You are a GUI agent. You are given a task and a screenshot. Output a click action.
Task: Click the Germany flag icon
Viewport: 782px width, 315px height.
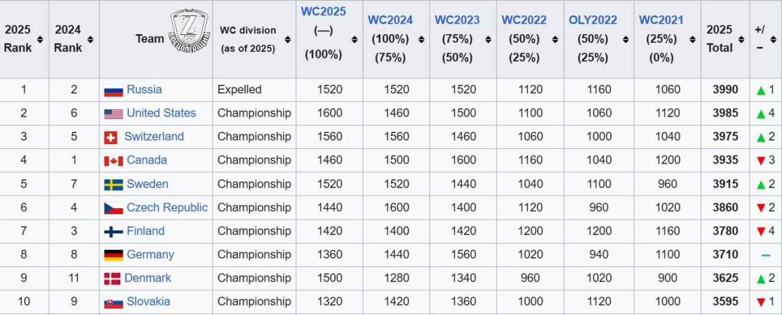(x=113, y=256)
